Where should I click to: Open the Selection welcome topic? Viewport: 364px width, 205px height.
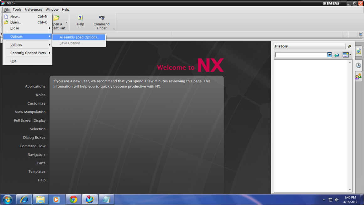(x=38, y=129)
